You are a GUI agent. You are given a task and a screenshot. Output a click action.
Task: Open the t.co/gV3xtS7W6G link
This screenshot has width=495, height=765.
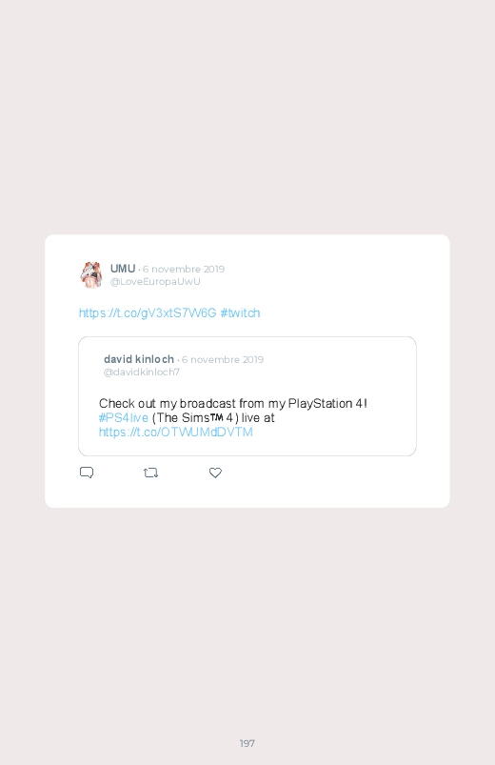tap(148, 312)
